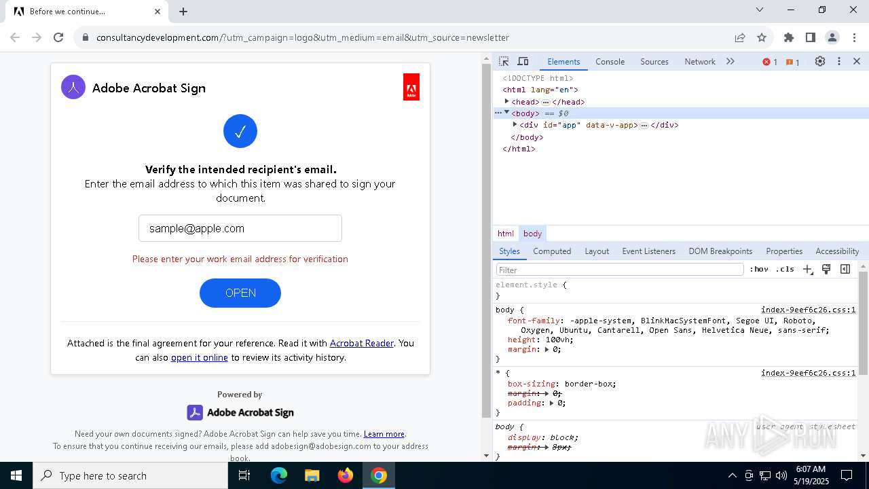The image size is (869, 489).
Task: Open the Layout pane tab
Action: tap(597, 251)
